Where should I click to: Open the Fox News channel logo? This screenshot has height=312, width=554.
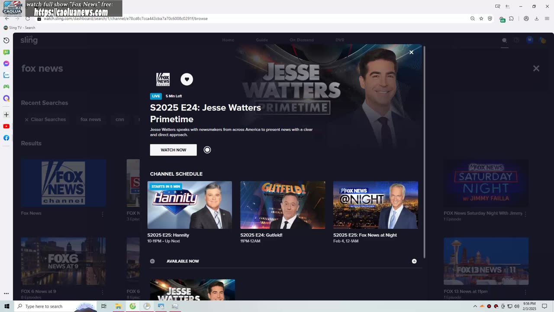(163, 79)
